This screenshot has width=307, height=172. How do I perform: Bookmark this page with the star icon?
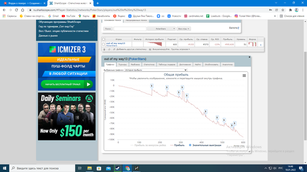click(x=283, y=10)
